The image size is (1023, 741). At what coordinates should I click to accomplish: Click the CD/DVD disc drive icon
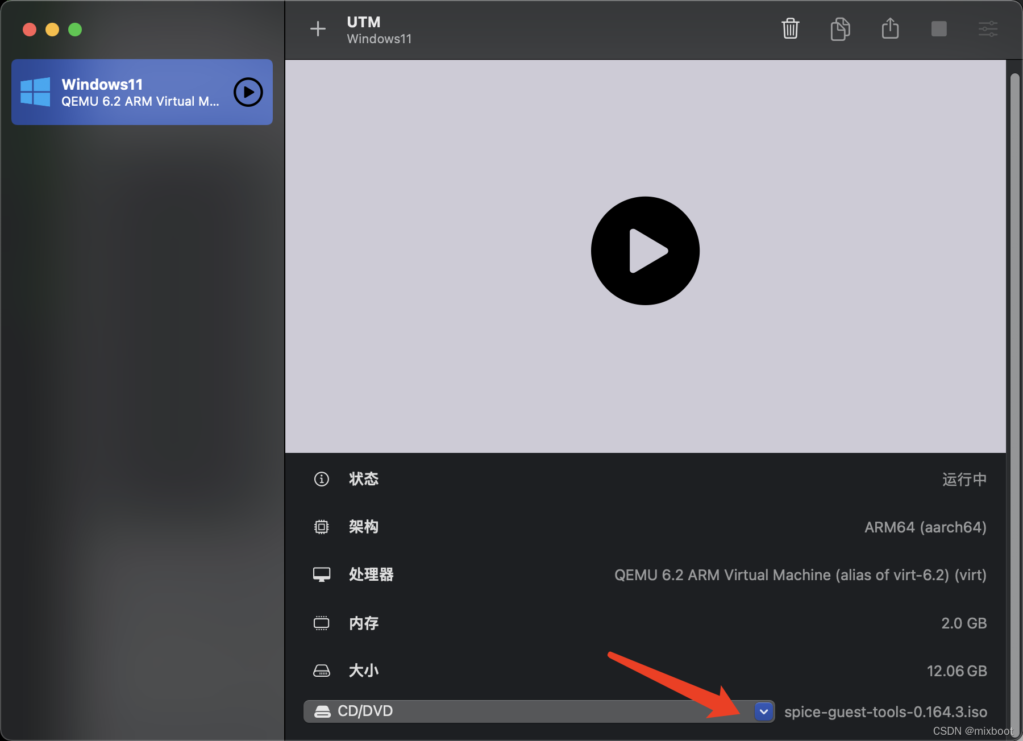coord(323,711)
